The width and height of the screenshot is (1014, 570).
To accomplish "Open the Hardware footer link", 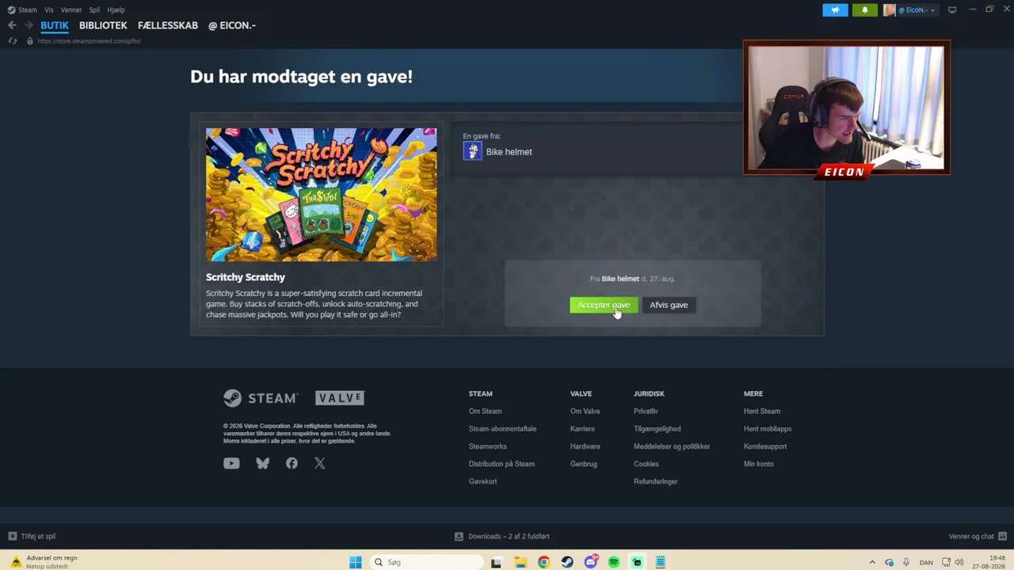I will click(585, 446).
